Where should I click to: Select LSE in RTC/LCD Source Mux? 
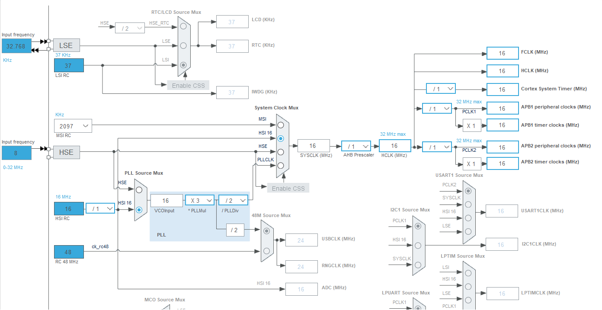183,45
